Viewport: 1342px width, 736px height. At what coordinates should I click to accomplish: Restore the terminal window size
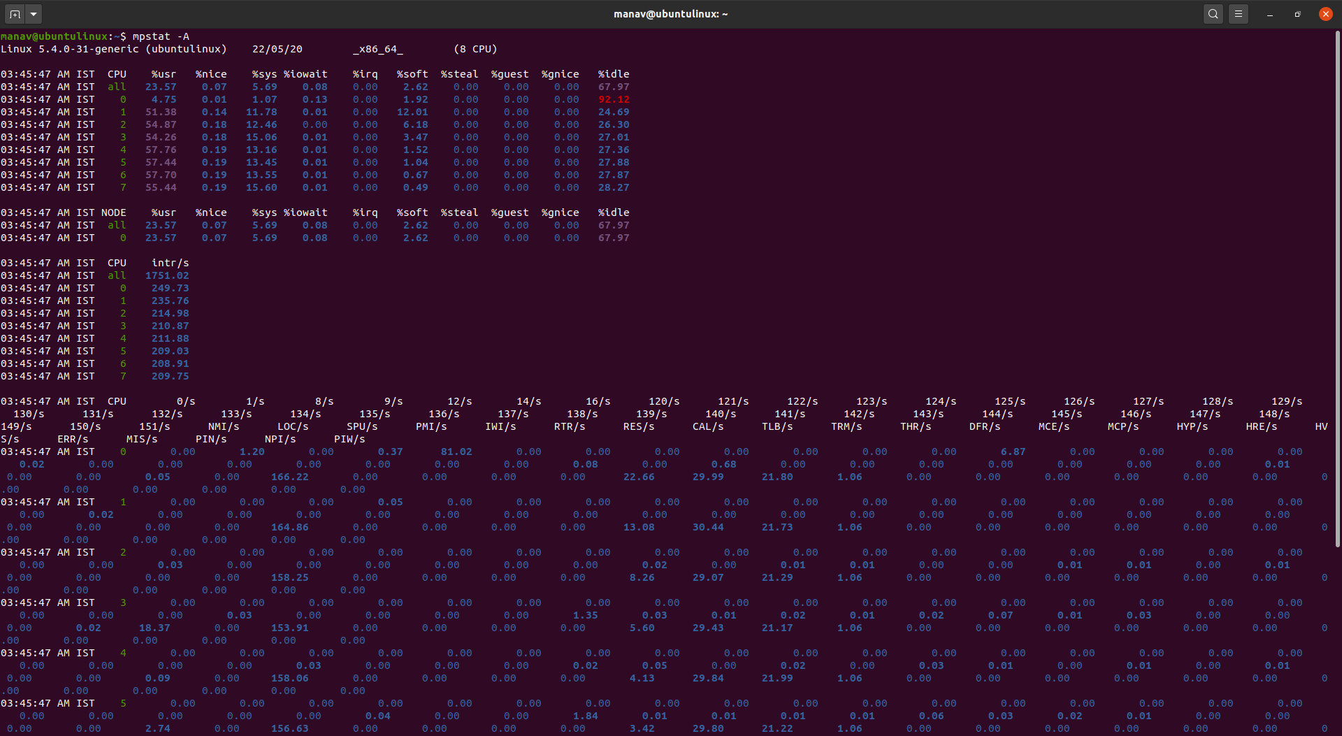click(1298, 14)
